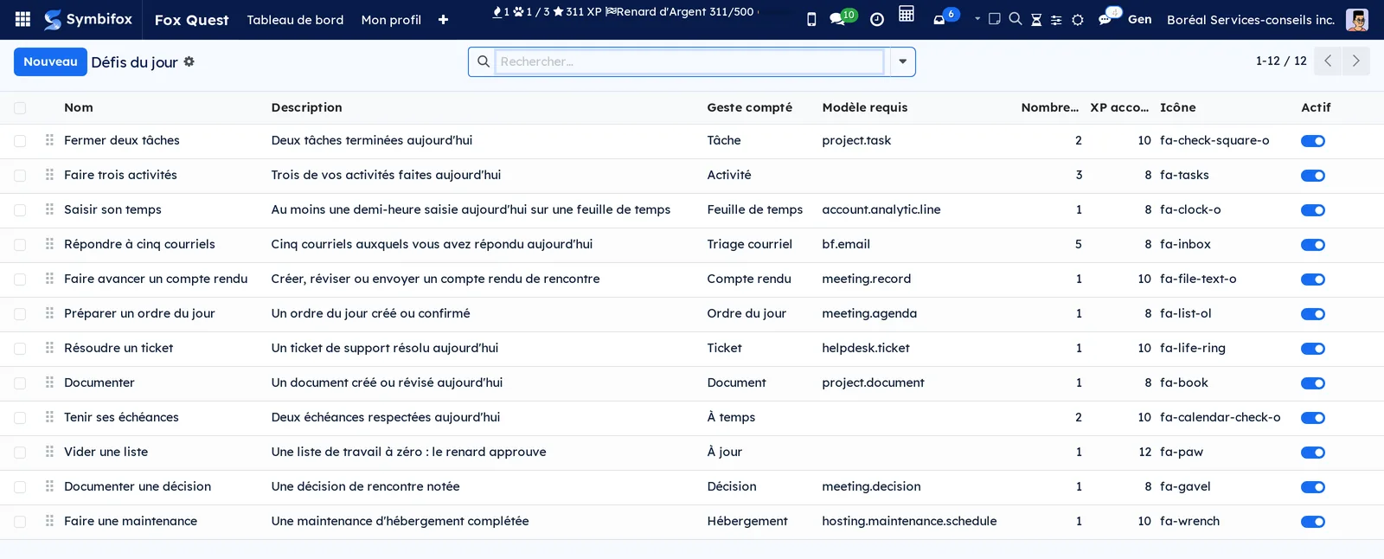Select all rows with the header checkbox
1384x559 pixels.
pos(20,108)
